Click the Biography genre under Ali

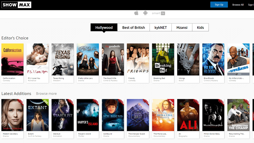tap(183, 136)
